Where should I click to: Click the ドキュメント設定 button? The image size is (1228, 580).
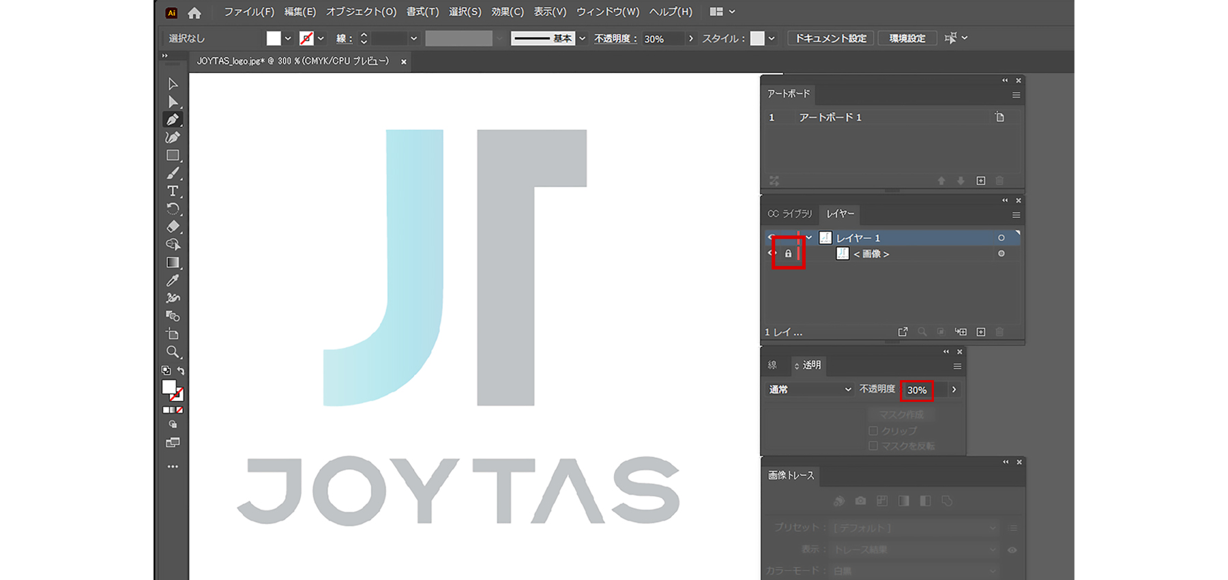(x=830, y=38)
